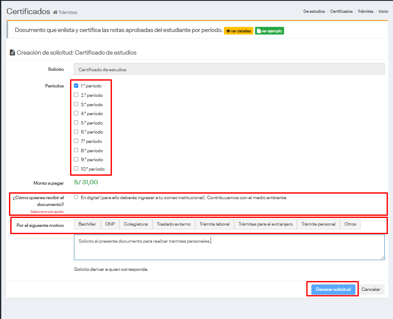The width and height of the screenshot is (393, 319).
Task: Click inside the request reason text area
Action: pyautogui.click(x=229, y=249)
